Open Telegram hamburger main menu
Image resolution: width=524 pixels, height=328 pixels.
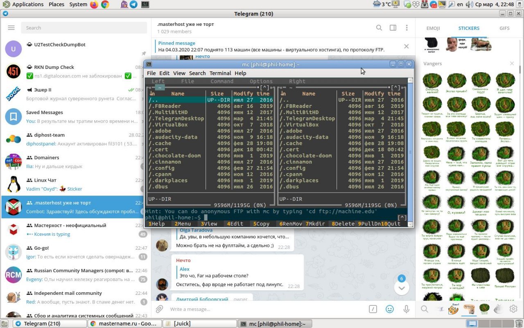(x=11, y=28)
